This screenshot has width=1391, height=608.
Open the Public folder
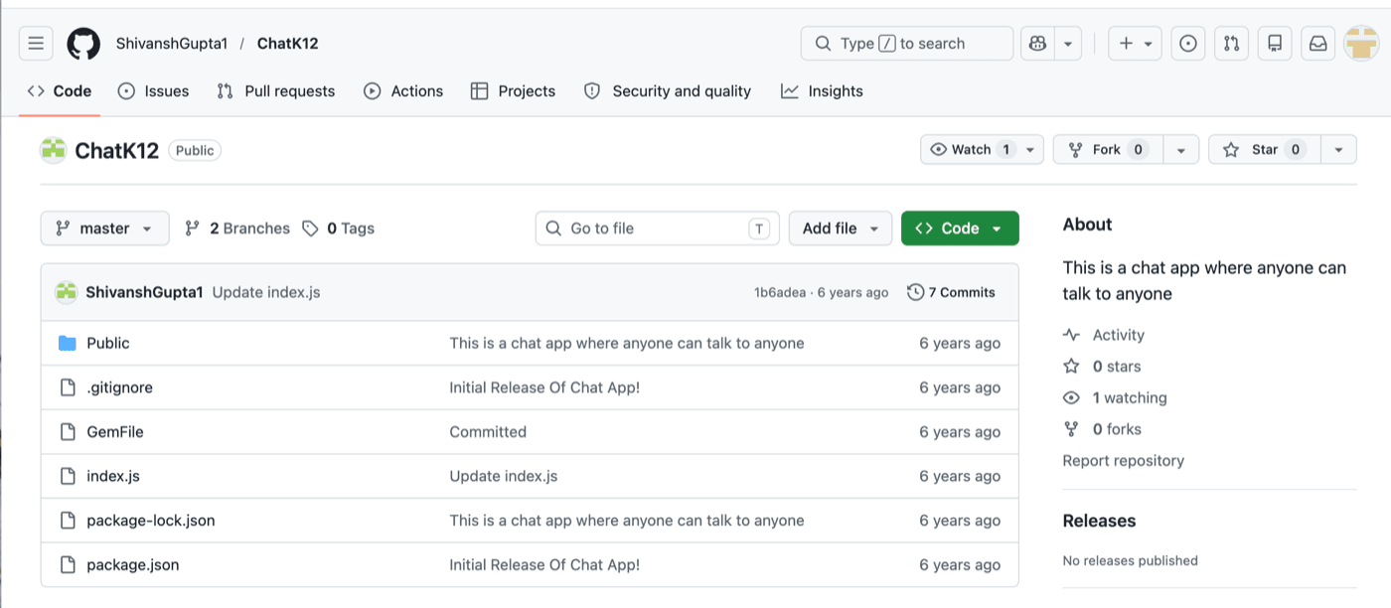108,343
